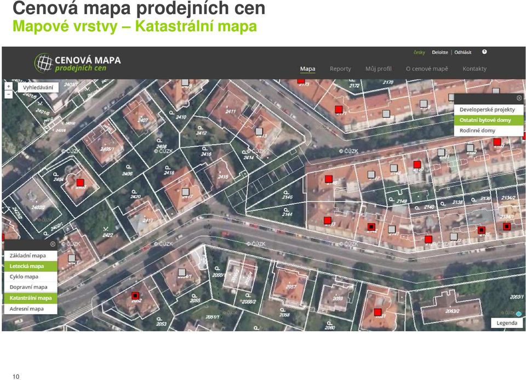Select red marker on building 2150

pos(417,165)
